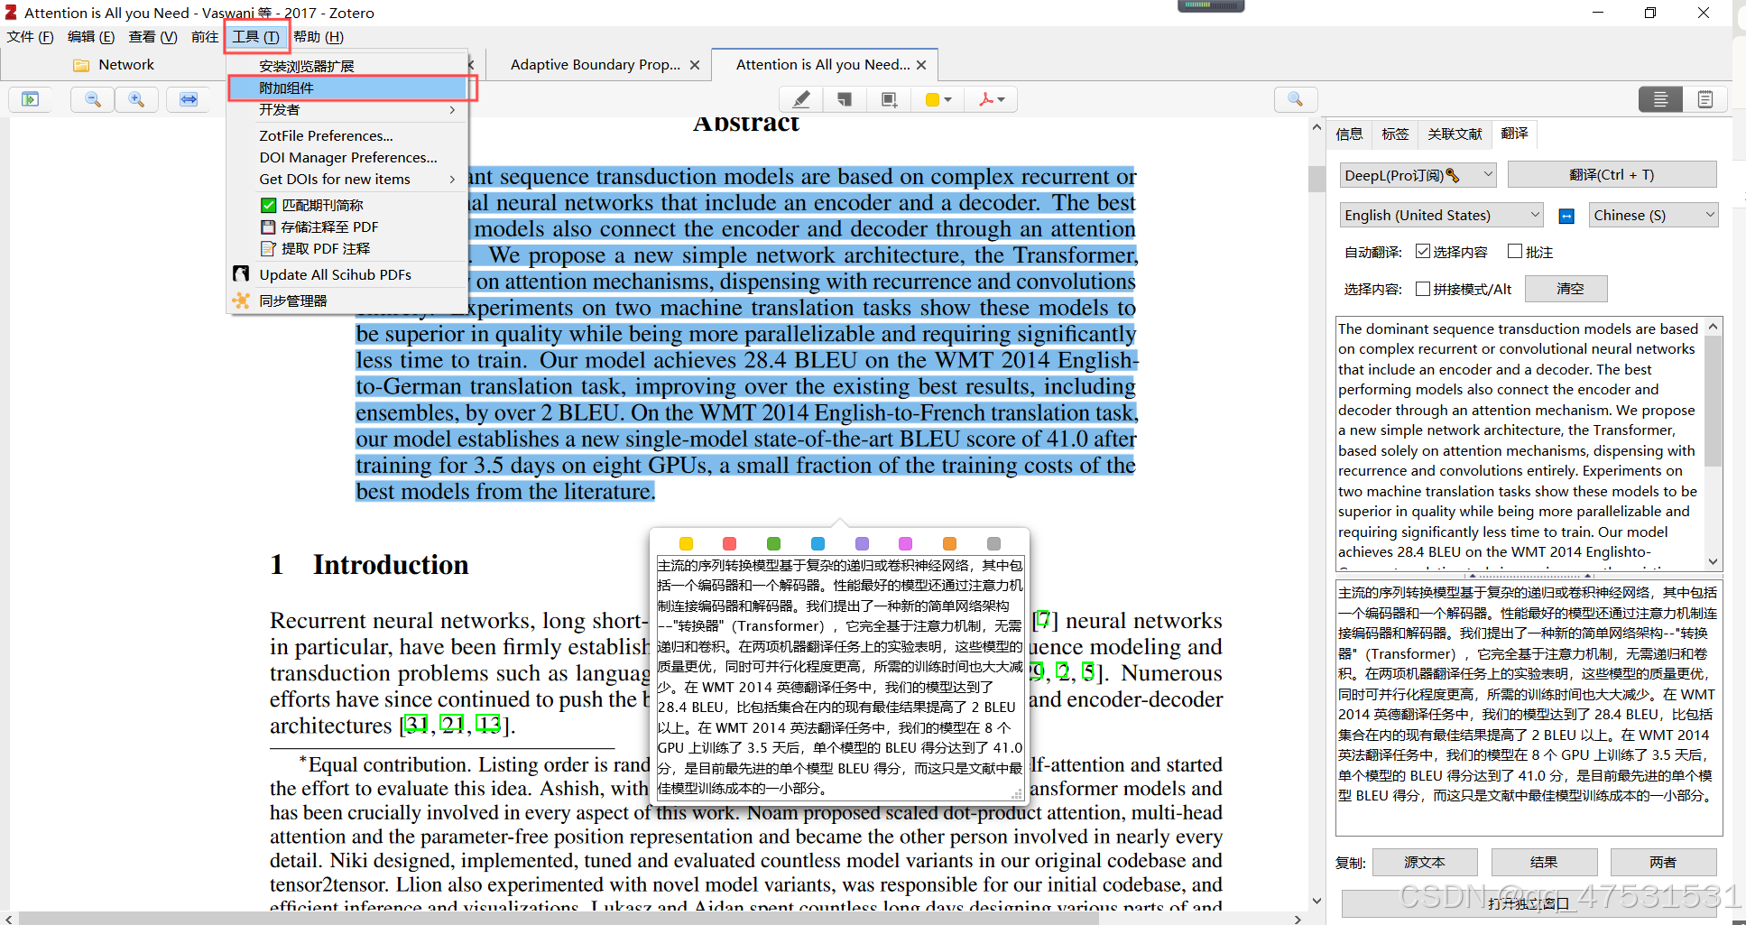Swap source and target languages
The width and height of the screenshot is (1746, 925).
pyautogui.click(x=1566, y=216)
